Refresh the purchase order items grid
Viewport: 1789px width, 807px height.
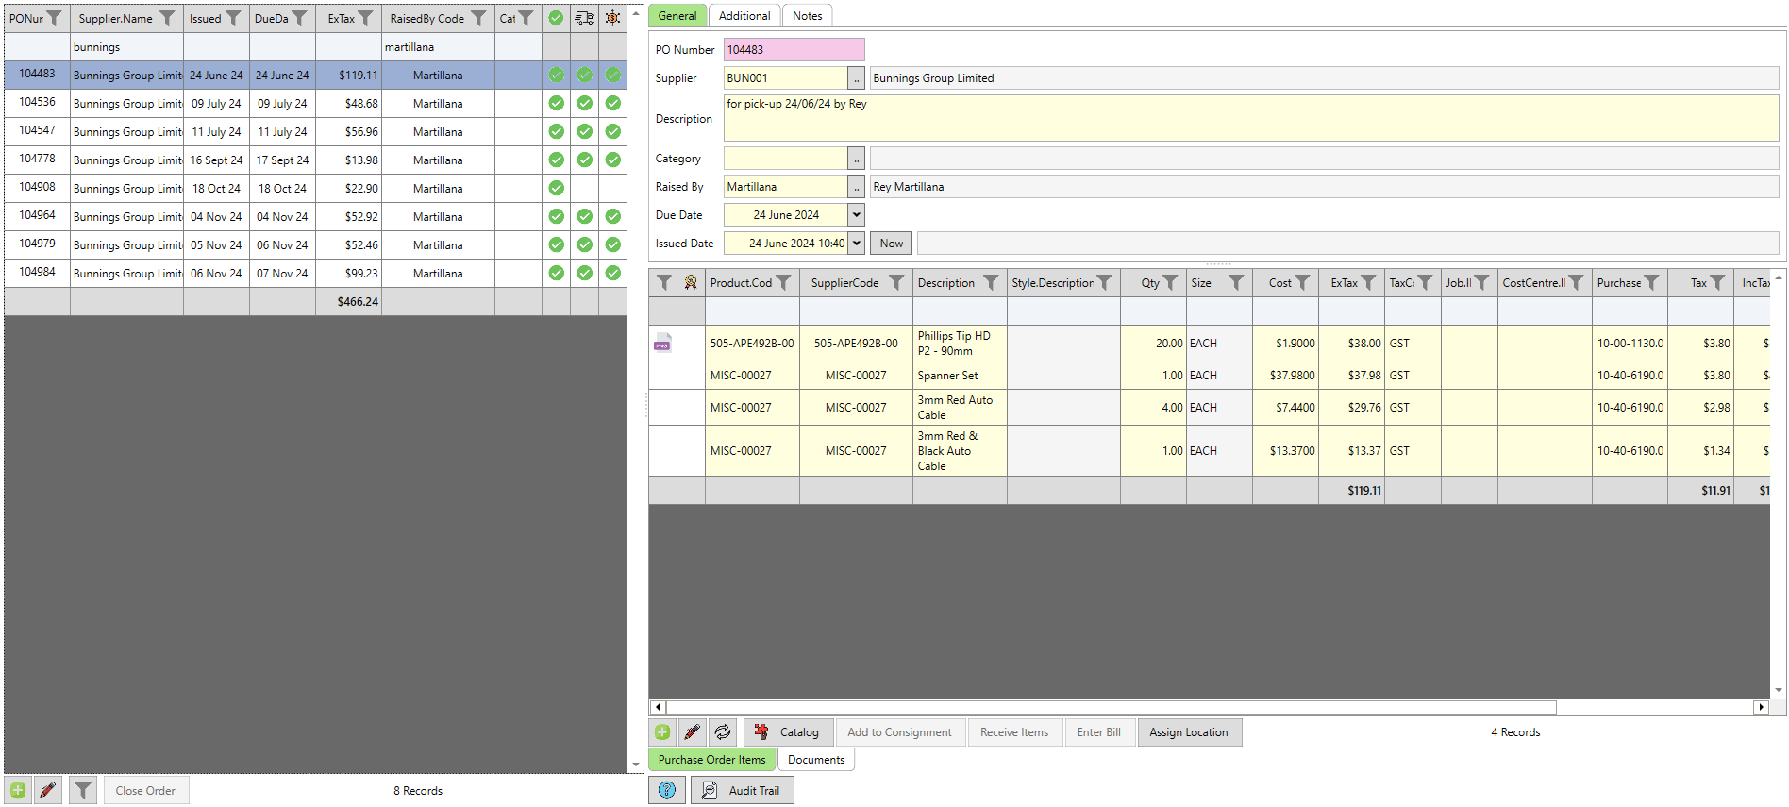pyautogui.click(x=722, y=731)
